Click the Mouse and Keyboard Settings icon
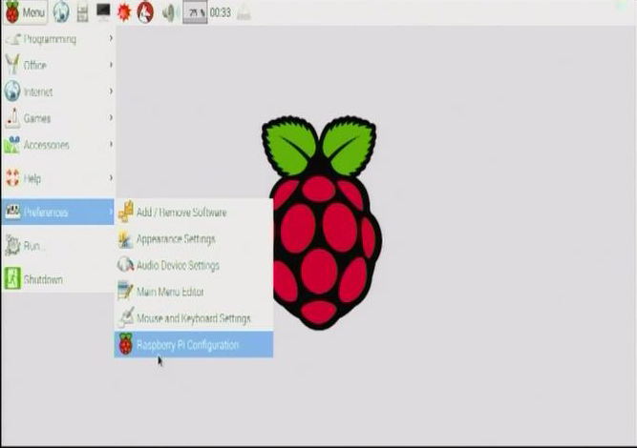The width and height of the screenshot is (637, 448). click(x=125, y=317)
